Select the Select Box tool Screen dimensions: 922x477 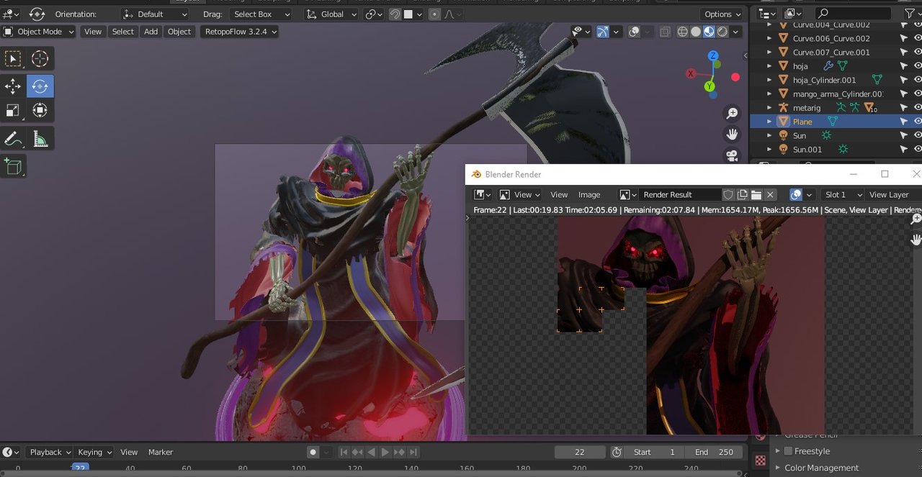tap(13, 58)
